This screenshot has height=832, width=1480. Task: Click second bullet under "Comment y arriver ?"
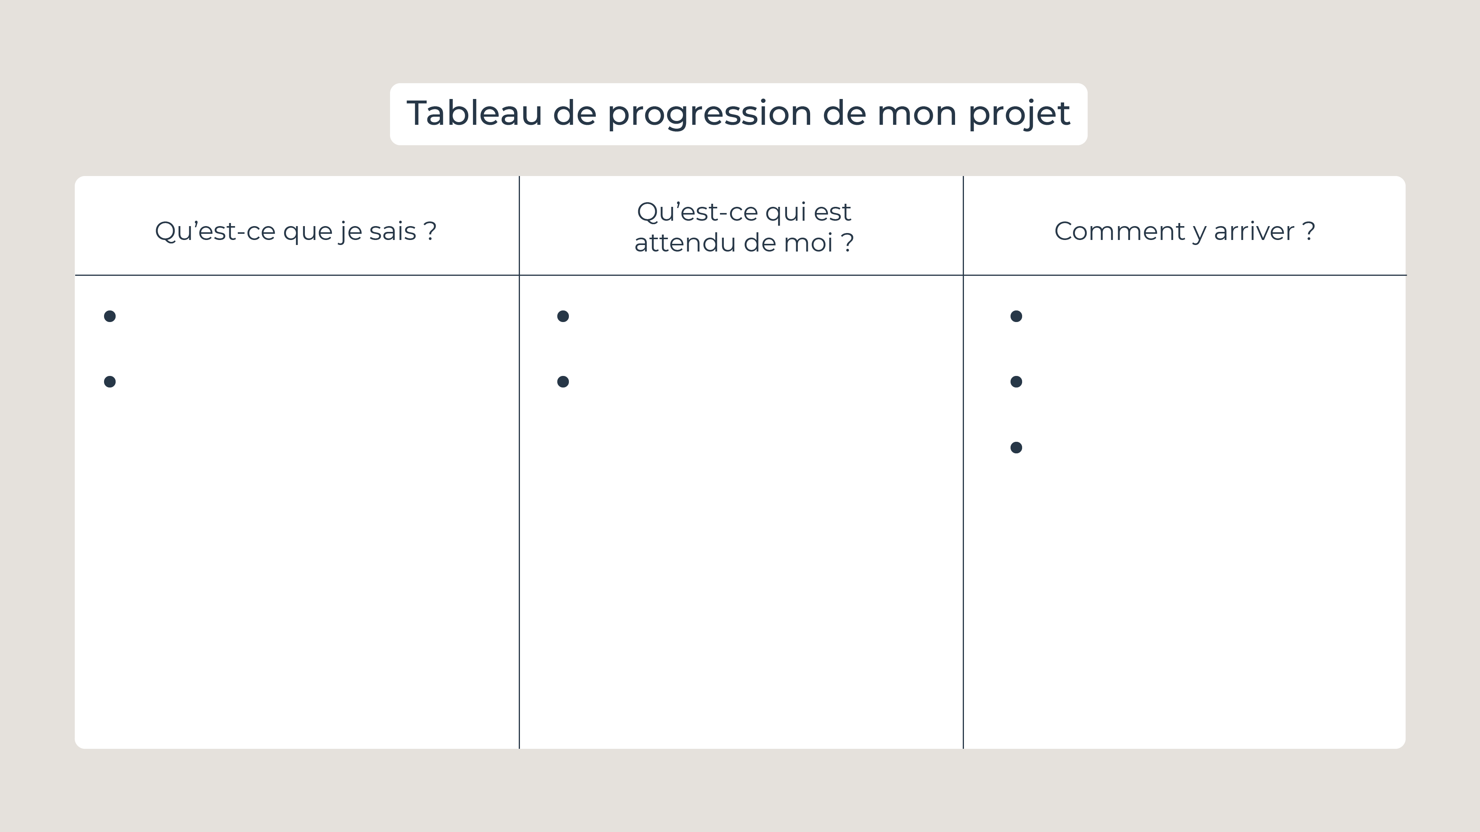point(1016,382)
